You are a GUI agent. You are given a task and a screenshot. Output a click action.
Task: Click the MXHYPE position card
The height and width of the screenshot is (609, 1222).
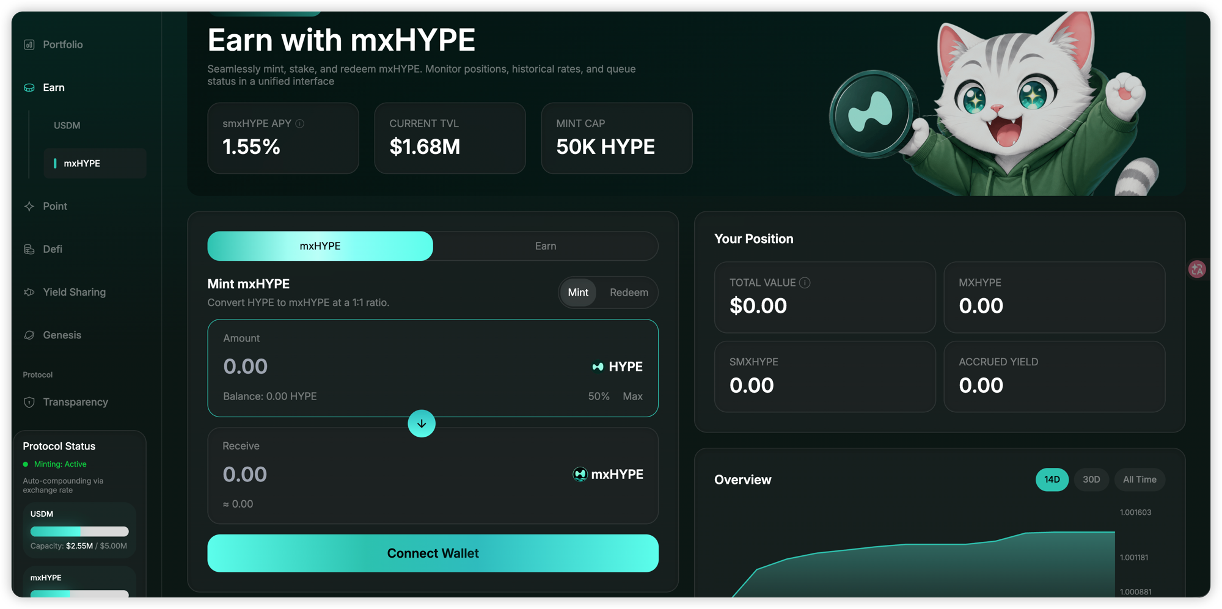pyautogui.click(x=1054, y=297)
